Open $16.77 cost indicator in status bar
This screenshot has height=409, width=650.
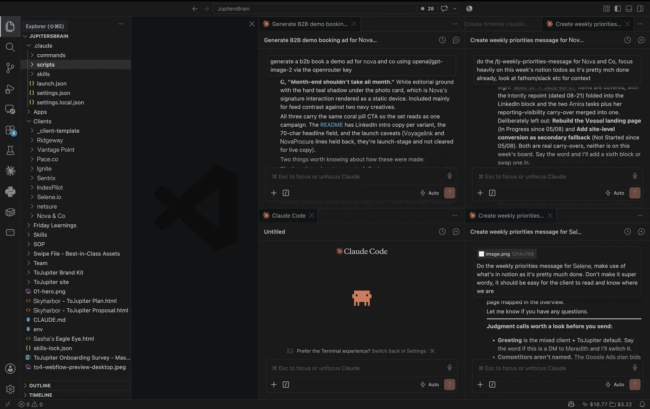tap(595, 404)
